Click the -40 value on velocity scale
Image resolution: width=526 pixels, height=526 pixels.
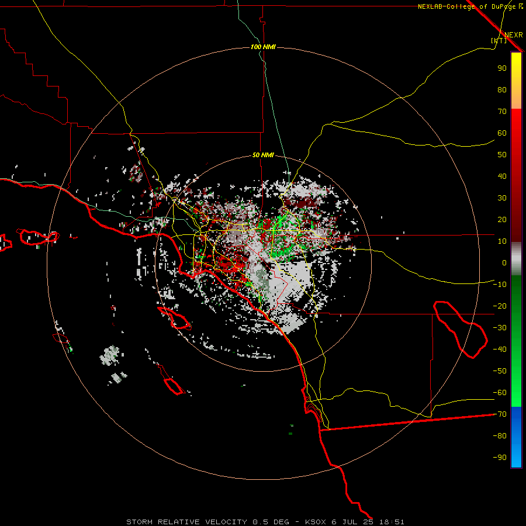[500, 349]
